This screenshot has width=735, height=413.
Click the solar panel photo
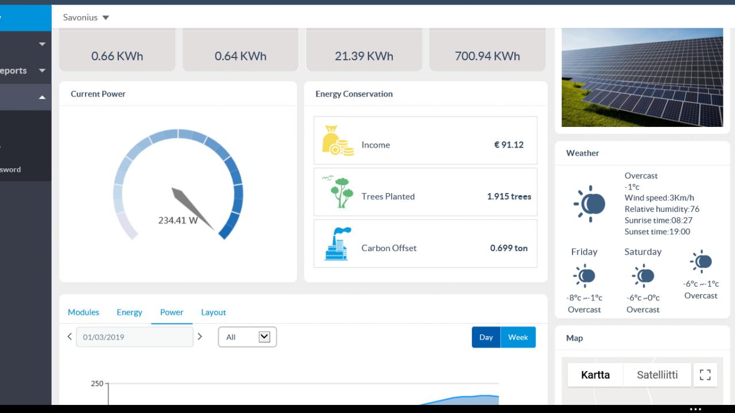pyautogui.click(x=642, y=78)
